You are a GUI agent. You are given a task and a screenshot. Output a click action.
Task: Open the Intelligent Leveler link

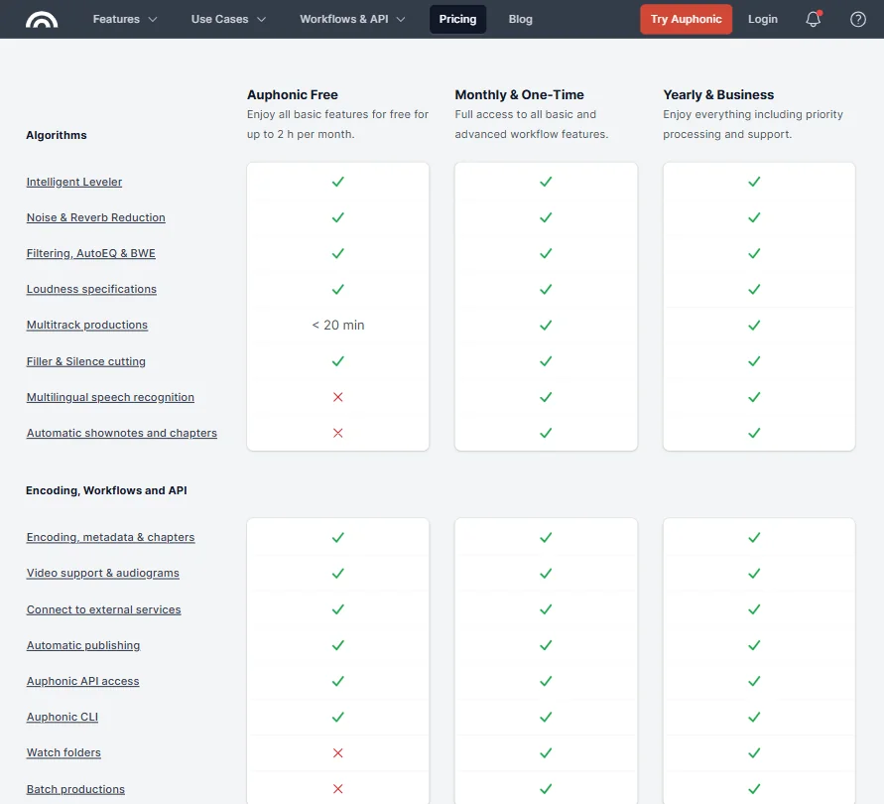point(73,182)
